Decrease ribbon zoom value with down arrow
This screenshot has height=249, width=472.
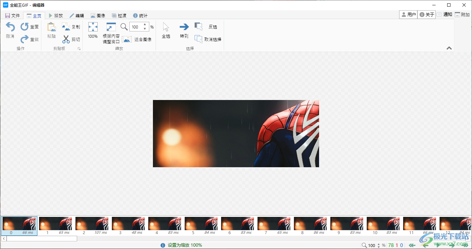[x=145, y=29]
